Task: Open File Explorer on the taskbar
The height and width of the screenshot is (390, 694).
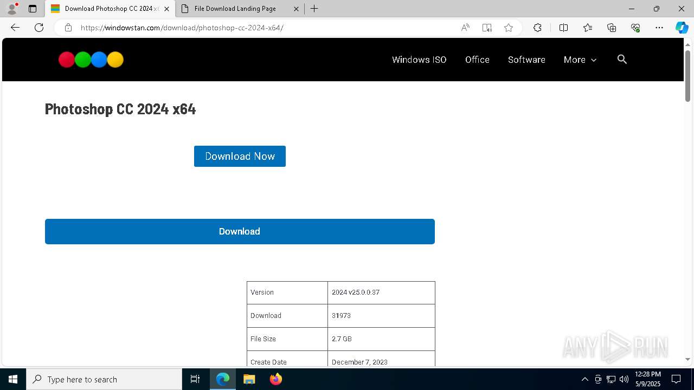Action: click(249, 379)
